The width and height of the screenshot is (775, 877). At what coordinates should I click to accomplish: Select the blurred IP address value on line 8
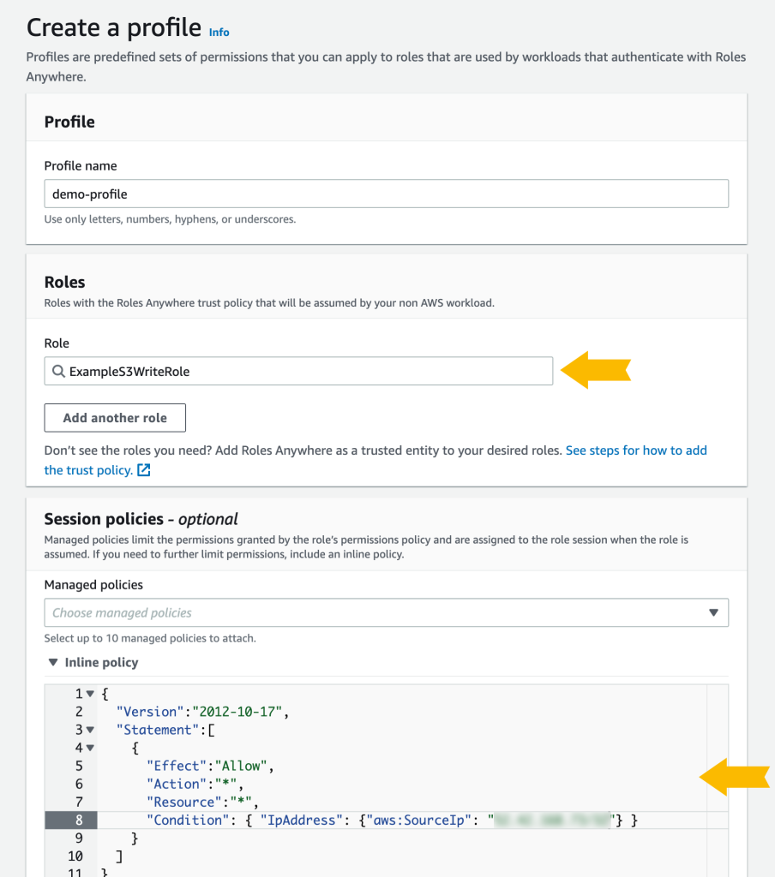coord(553,820)
